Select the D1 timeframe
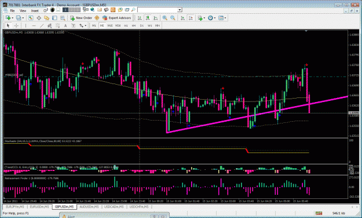Image resolution: width=362 pixels, height=218 pixels. click(x=142, y=26)
